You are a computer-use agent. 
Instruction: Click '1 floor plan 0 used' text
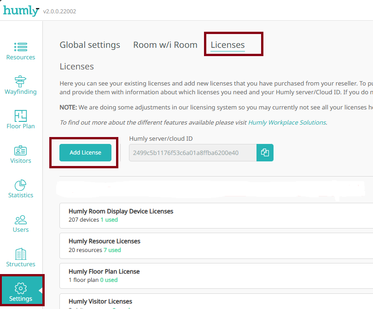93,280
